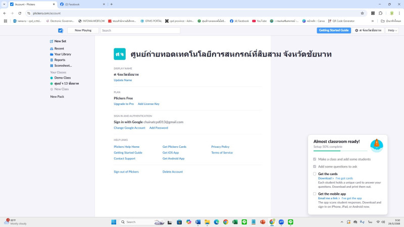Toggle 'Add some questions to ask' checkbox
404x227 pixels.
point(315,166)
